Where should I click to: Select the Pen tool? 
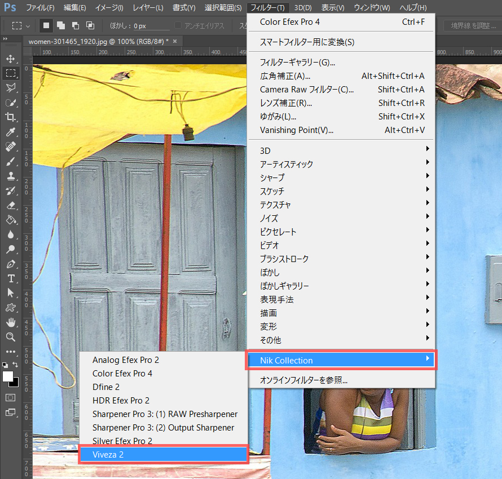point(11,264)
